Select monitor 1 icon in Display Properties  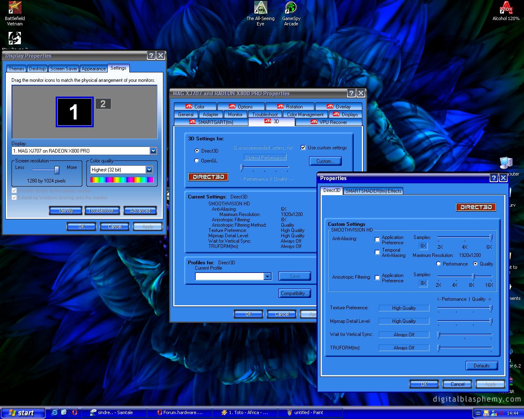tap(75, 112)
